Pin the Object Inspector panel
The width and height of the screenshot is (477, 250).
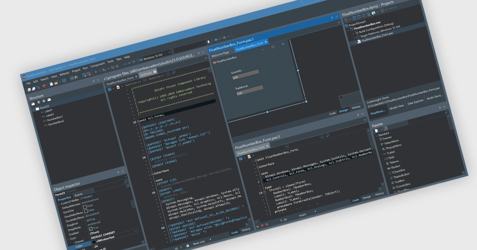pyautogui.click(x=117, y=172)
